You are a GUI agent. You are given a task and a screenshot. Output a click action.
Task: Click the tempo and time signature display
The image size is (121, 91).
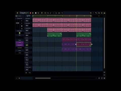coord(28,16)
